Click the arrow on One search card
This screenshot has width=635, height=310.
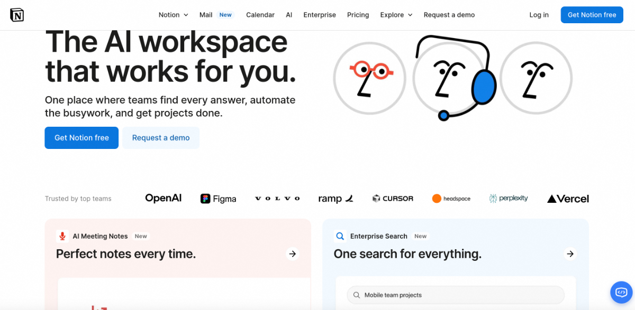[x=570, y=254]
